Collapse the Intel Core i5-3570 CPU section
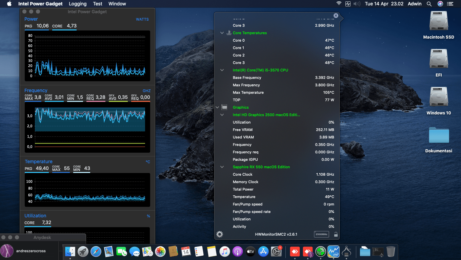Screen dimensions: 461x260 222,70
